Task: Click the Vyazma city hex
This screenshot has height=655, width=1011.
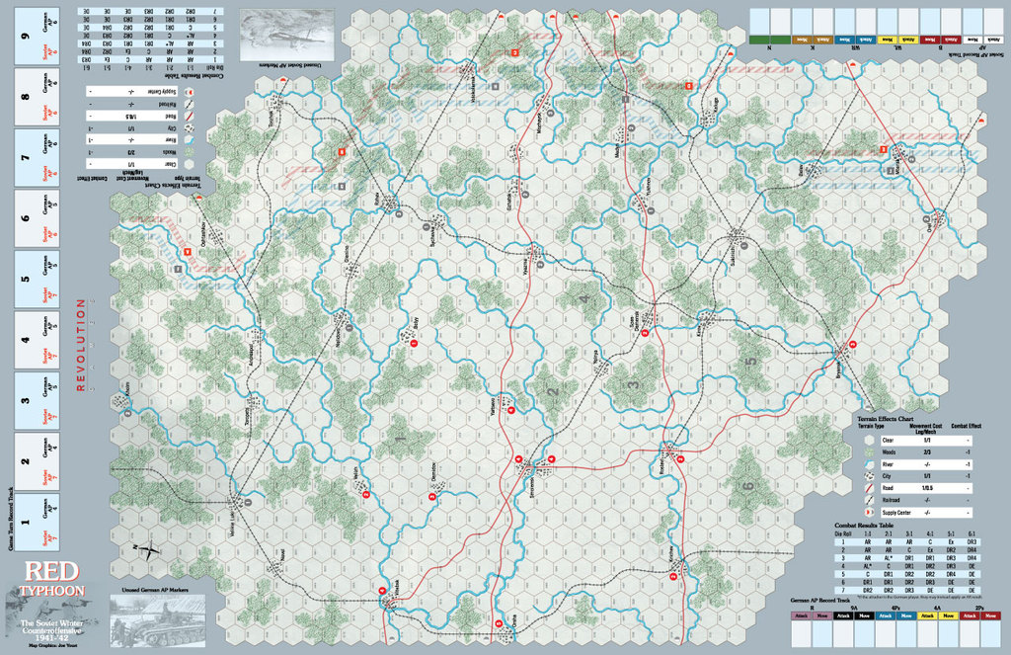Action: (x=534, y=253)
